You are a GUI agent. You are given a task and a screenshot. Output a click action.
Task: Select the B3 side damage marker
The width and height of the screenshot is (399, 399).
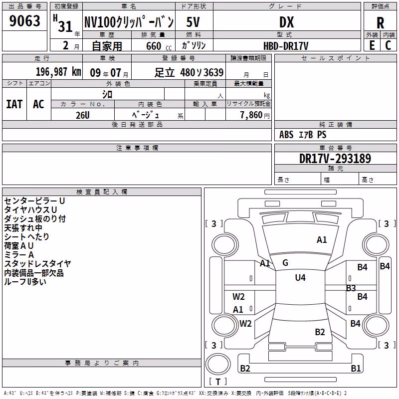point(351,288)
